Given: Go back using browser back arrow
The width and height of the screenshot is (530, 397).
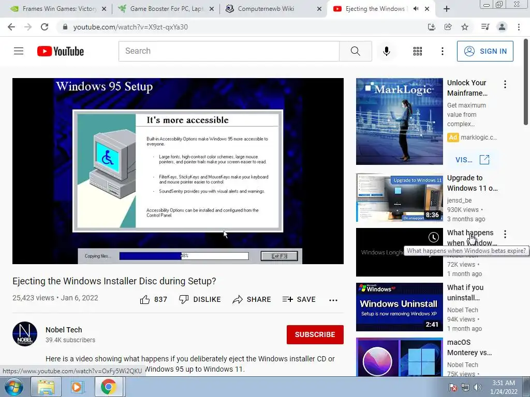Looking at the screenshot, I should [x=11, y=27].
